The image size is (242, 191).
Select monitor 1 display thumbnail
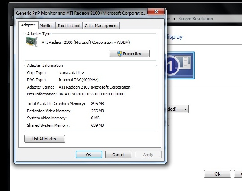tap(180, 65)
